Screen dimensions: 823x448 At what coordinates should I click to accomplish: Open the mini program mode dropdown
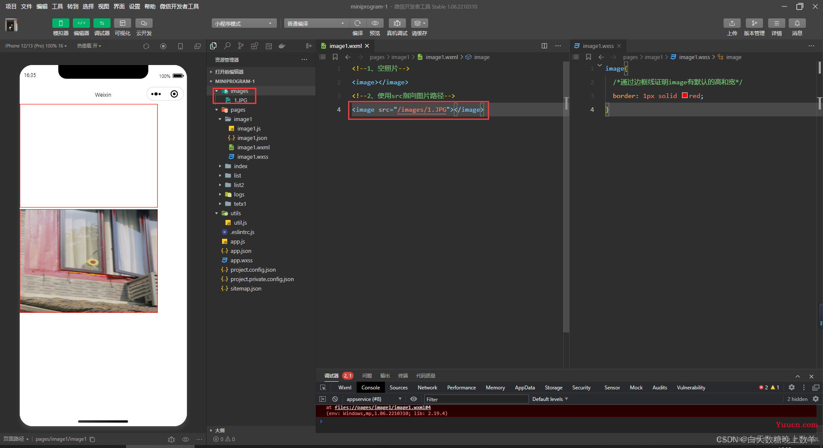point(244,23)
